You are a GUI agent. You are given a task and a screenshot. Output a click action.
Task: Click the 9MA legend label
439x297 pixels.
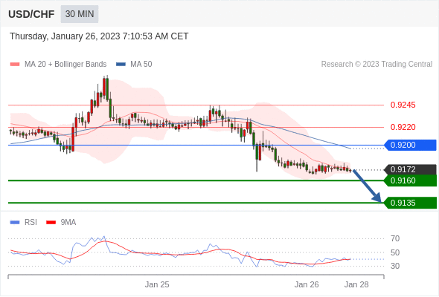[68, 223]
